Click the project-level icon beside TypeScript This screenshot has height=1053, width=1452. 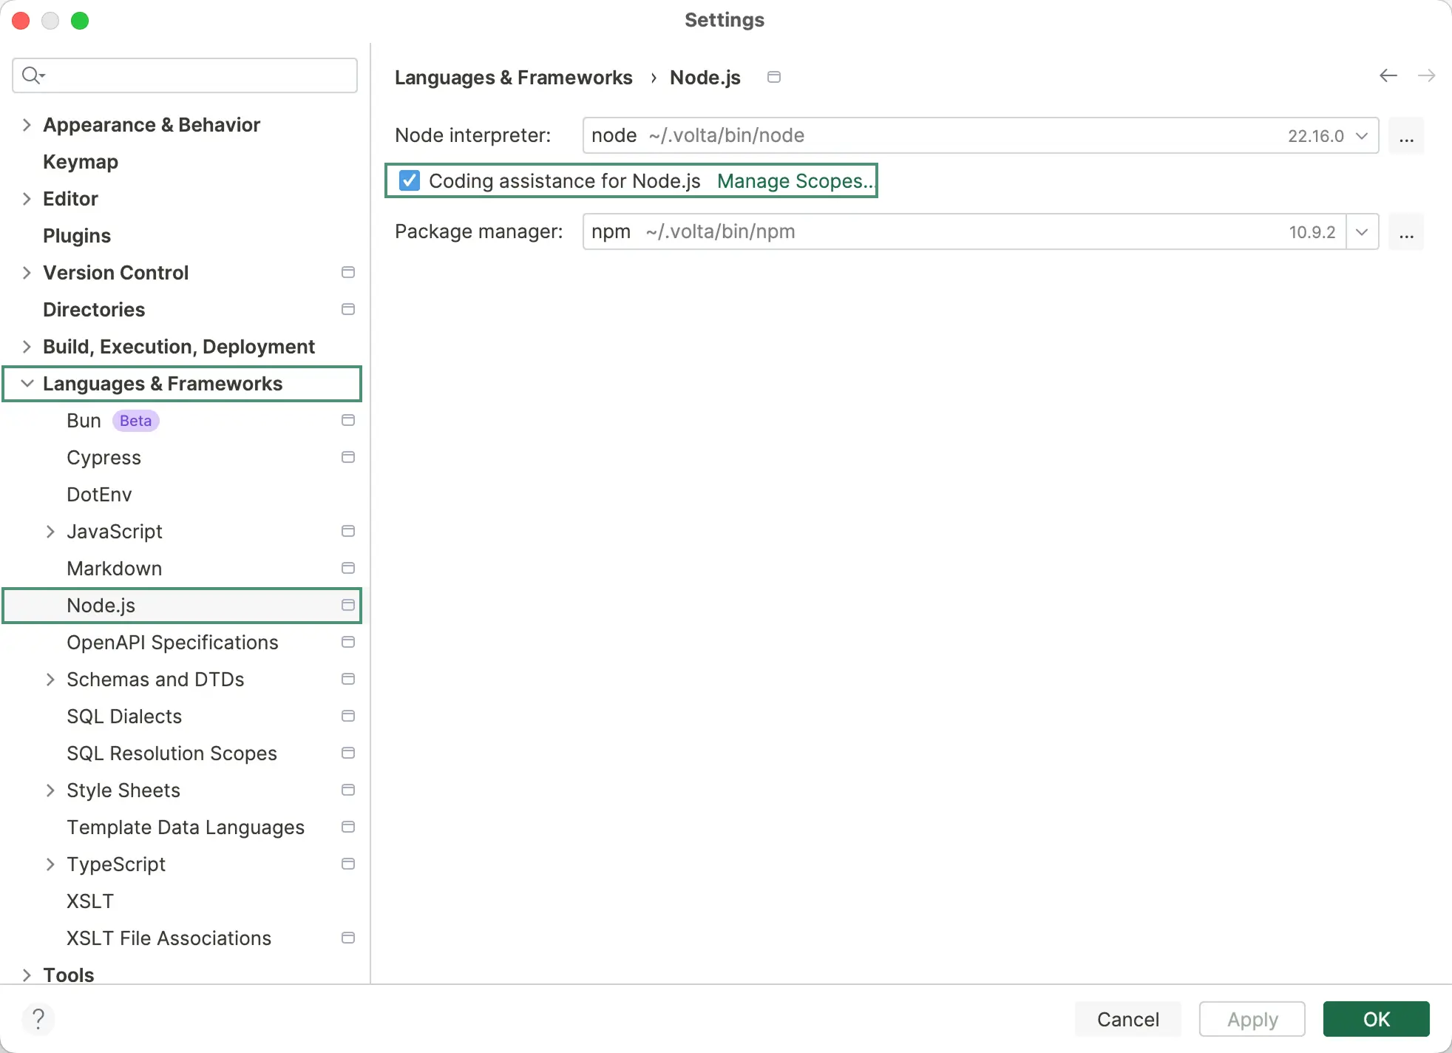[348, 864]
